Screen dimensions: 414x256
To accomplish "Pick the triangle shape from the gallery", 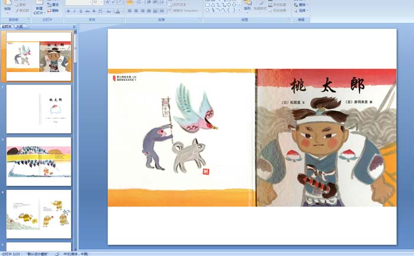I will pyautogui.click(x=213, y=5).
